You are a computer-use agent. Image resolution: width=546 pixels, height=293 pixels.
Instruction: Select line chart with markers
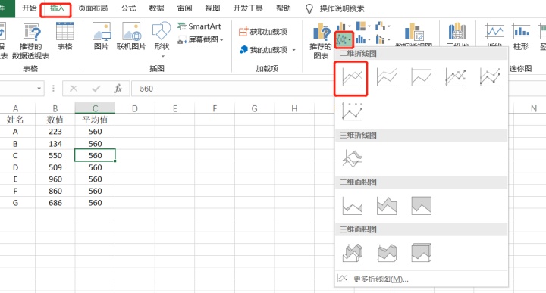pos(456,77)
